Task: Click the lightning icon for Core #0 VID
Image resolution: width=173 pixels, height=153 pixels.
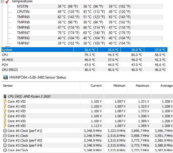Action: [x=5, y=101]
